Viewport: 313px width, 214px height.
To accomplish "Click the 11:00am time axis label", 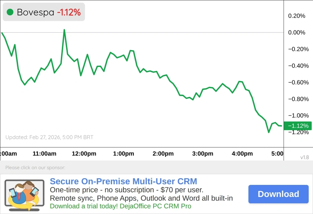I will coord(44,154).
